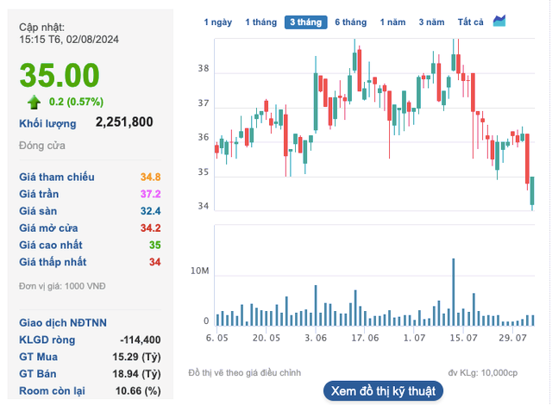The height and width of the screenshot is (405, 552).
Task: Switch chart to the area chart icon
Action: [524, 22]
